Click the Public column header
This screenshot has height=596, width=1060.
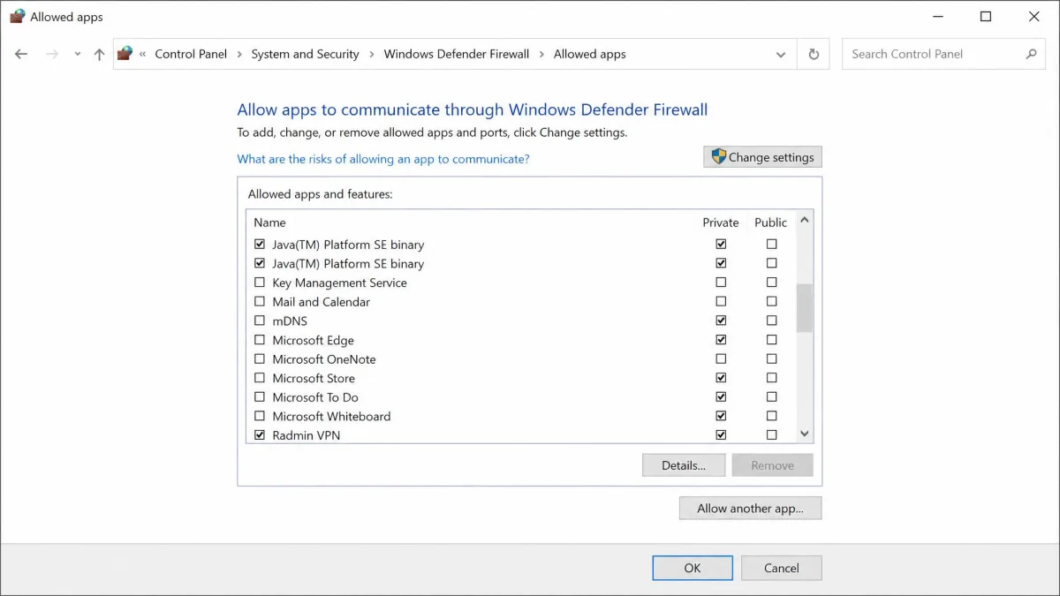pos(771,223)
